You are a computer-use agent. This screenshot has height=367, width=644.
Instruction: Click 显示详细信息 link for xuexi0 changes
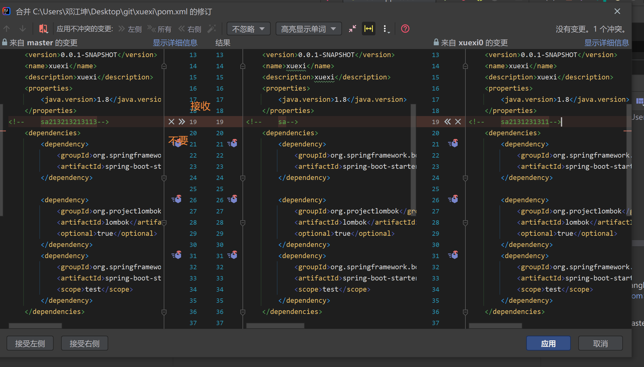pos(606,43)
